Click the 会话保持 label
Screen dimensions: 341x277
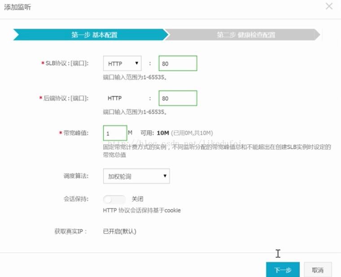pos(76,199)
